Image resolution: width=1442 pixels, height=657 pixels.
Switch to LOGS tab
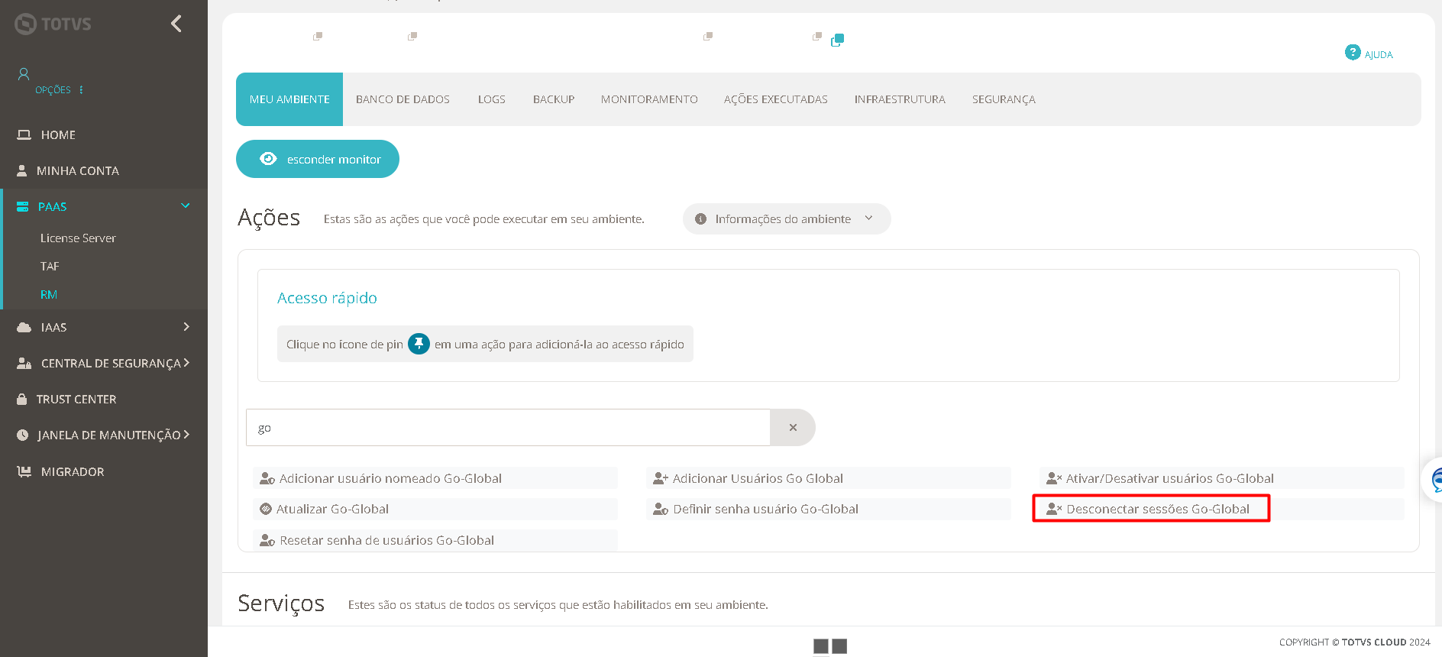point(492,99)
